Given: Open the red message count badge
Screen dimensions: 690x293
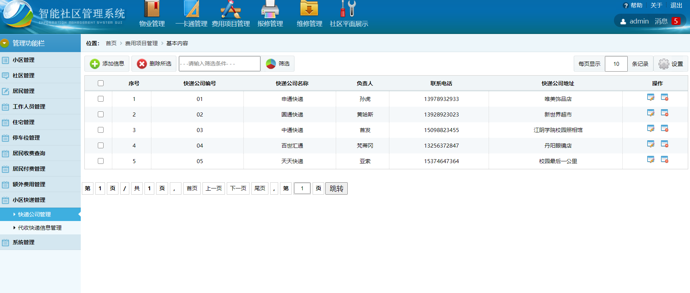Looking at the screenshot, I should click(676, 21).
